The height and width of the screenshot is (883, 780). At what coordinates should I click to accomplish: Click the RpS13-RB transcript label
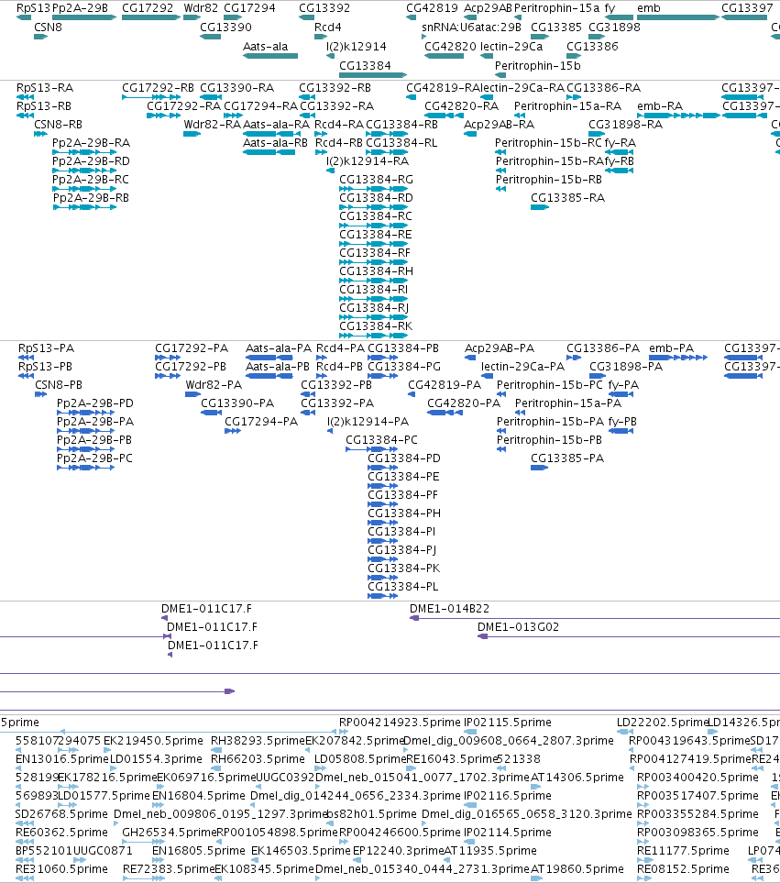pos(44,106)
